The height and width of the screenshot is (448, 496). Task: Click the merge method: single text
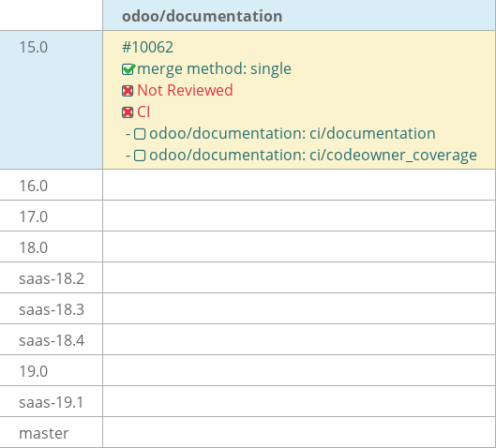(214, 69)
